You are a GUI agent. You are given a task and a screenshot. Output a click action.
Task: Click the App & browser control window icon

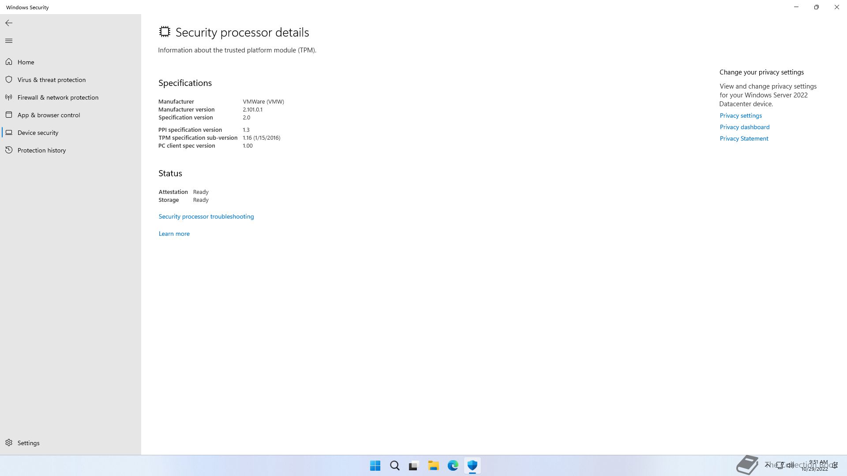point(9,115)
